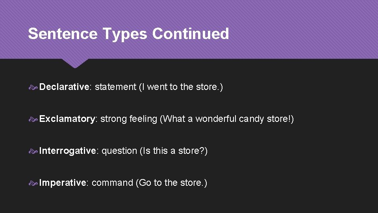
Task: Click the bullet icon beside Exclamatory
Action: [33, 119]
